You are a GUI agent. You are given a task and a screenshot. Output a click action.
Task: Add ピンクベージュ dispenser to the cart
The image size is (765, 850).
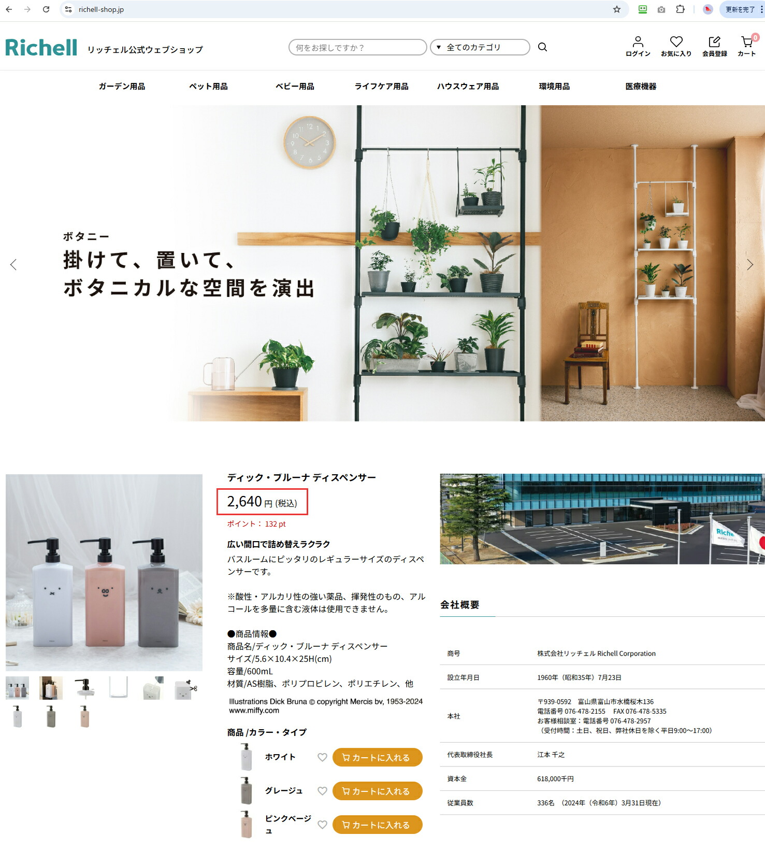(377, 825)
